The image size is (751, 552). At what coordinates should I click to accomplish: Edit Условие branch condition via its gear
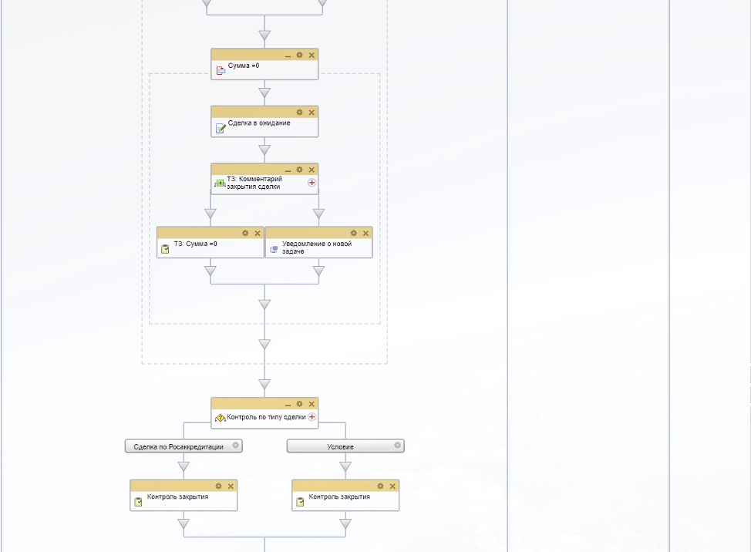398,446
